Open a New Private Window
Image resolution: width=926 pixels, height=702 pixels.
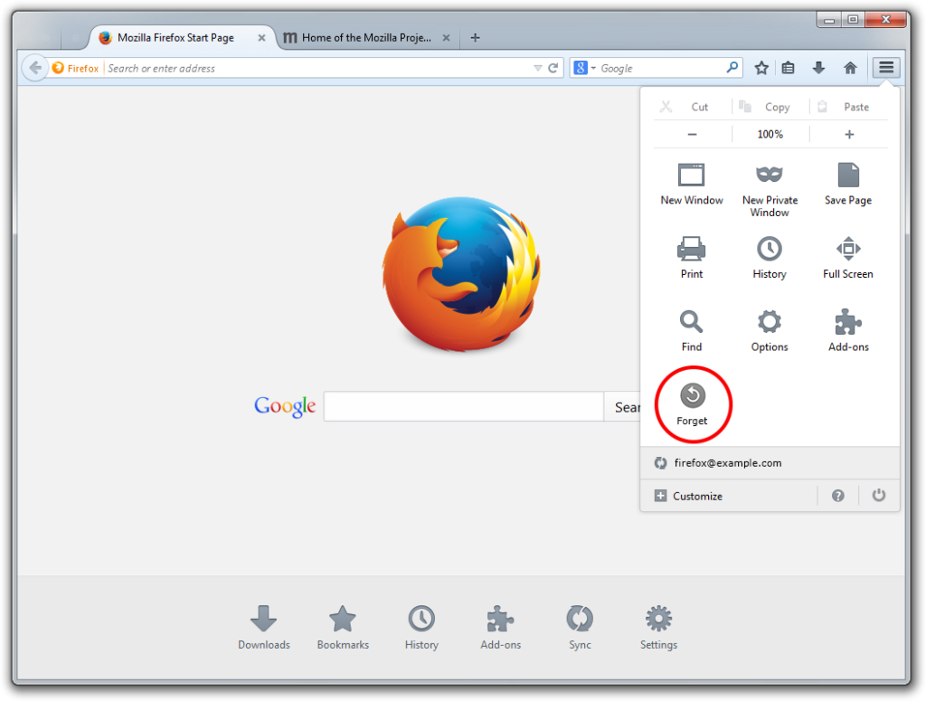770,190
